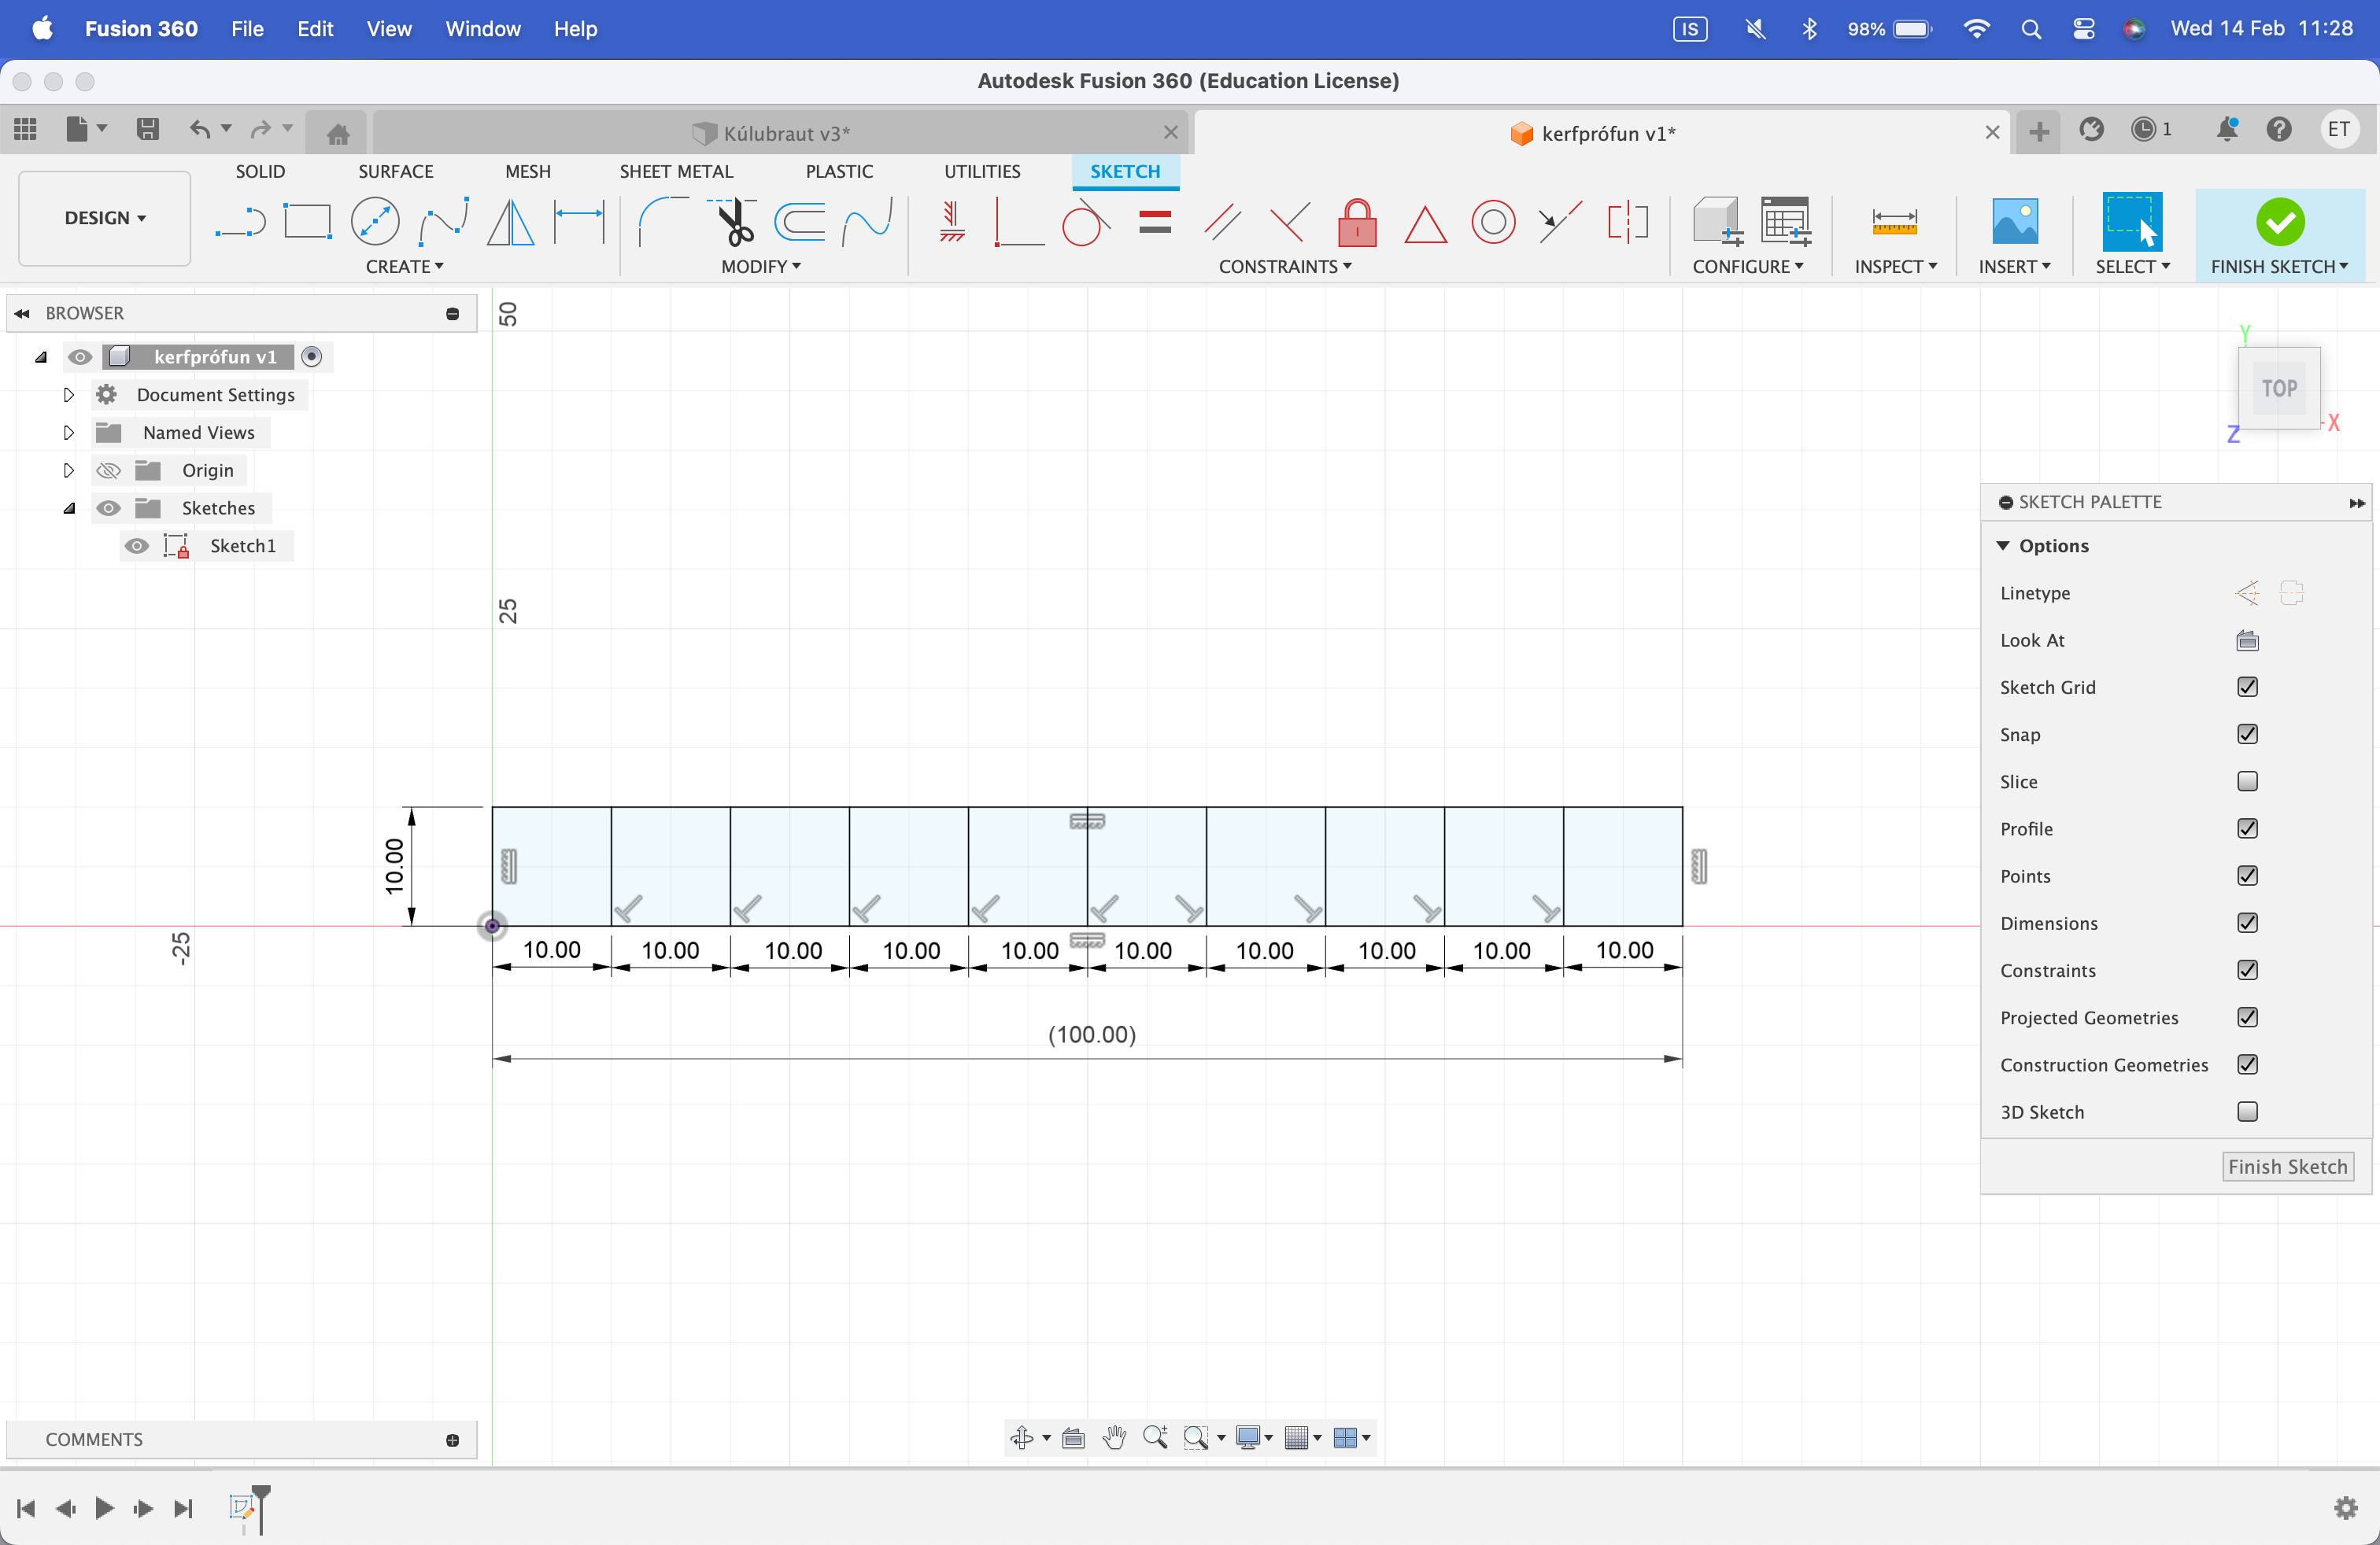Collapse the Options section in Sketch Palette

pos(2003,546)
